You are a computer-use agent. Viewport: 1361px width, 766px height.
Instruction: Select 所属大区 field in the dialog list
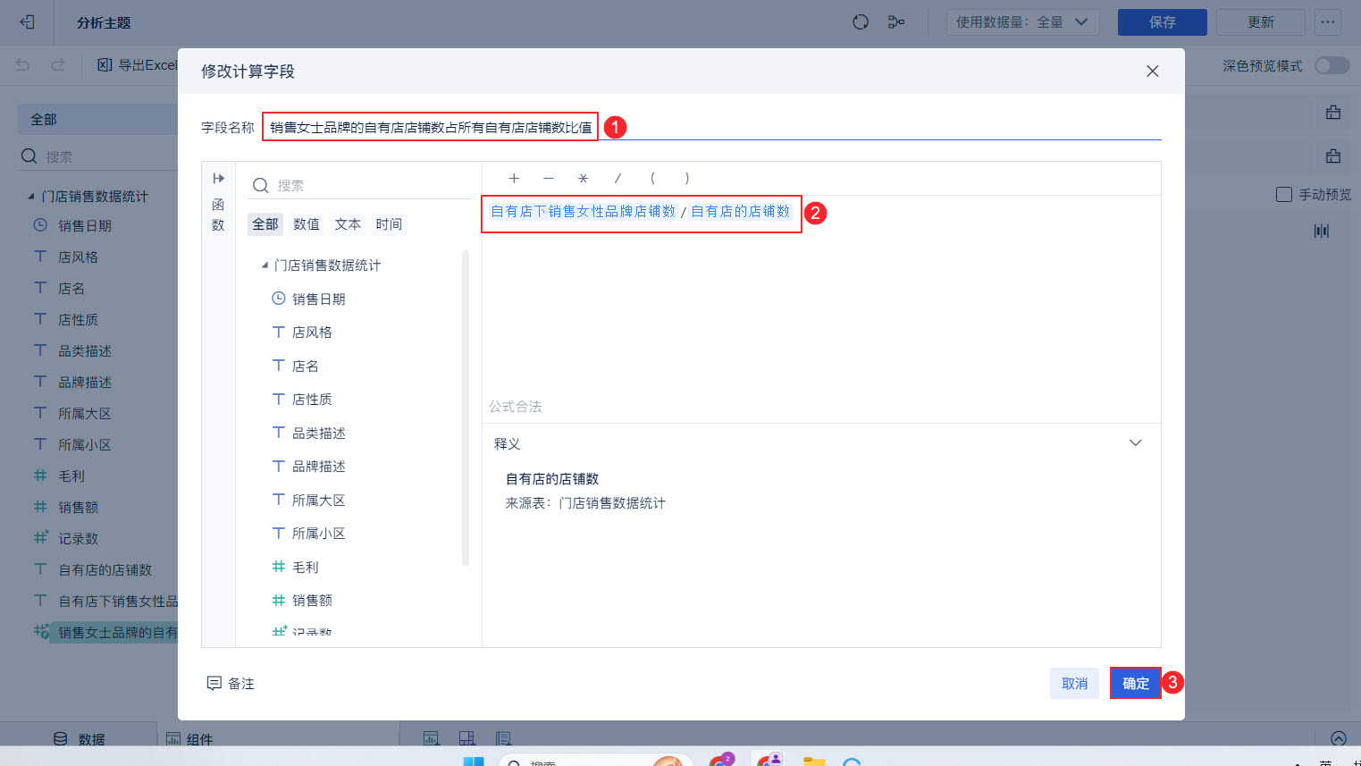319,500
